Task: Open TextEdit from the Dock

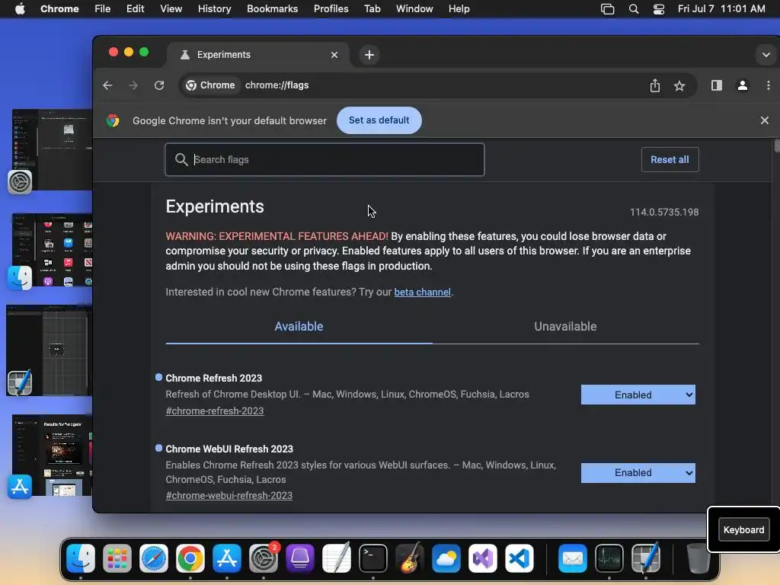Action: coord(336,558)
